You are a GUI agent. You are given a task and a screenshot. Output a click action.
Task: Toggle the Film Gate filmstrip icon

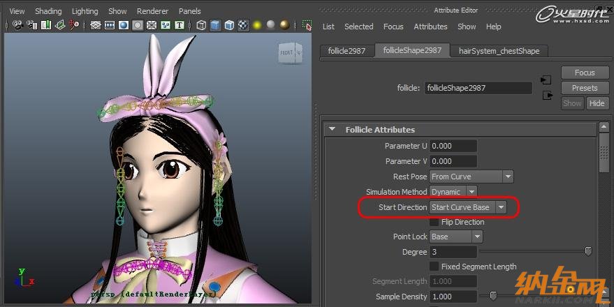coord(110,25)
